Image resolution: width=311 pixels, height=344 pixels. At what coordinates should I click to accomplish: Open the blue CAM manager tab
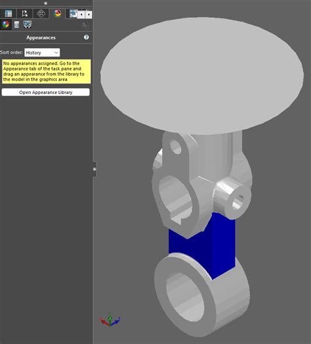pyautogui.click(x=73, y=14)
